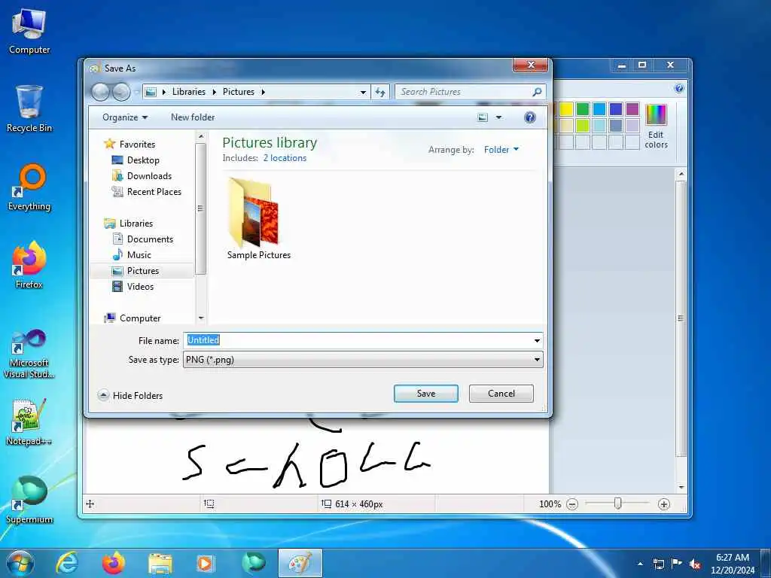Select Downloads in the navigation tree
The width and height of the screenshot is (771, 578).
tap(142, 176)
